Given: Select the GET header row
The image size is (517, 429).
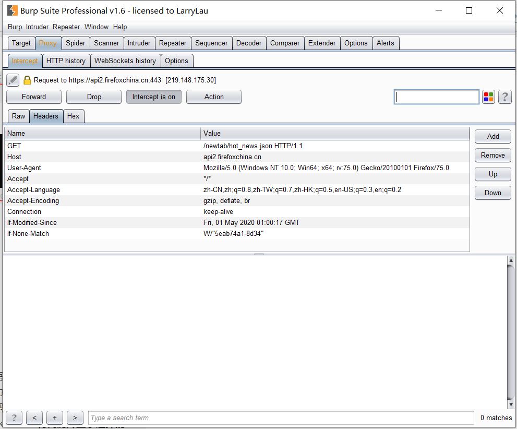Looking at the screenshot, I should (237, 146).
